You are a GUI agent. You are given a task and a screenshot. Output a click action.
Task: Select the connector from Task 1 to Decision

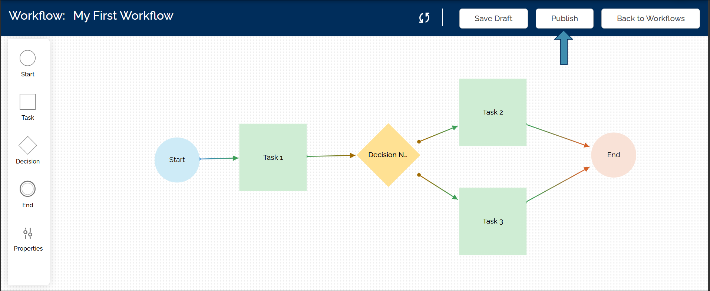click(331, 156)
